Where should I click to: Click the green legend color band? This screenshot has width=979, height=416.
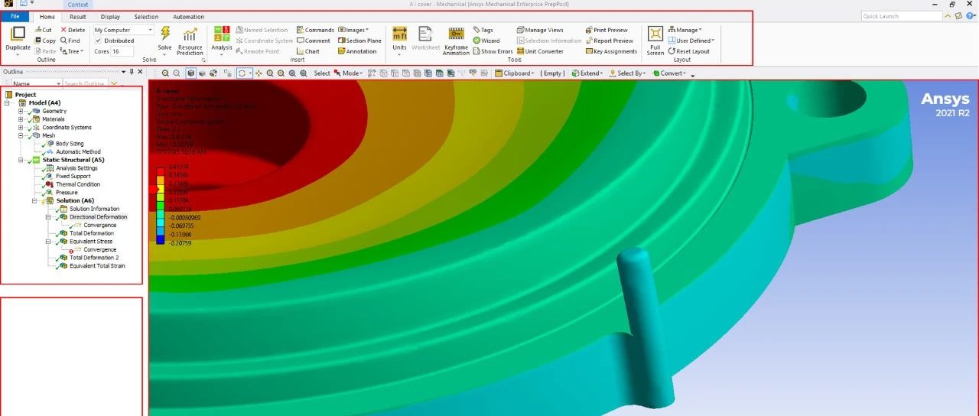pos(160,206)
